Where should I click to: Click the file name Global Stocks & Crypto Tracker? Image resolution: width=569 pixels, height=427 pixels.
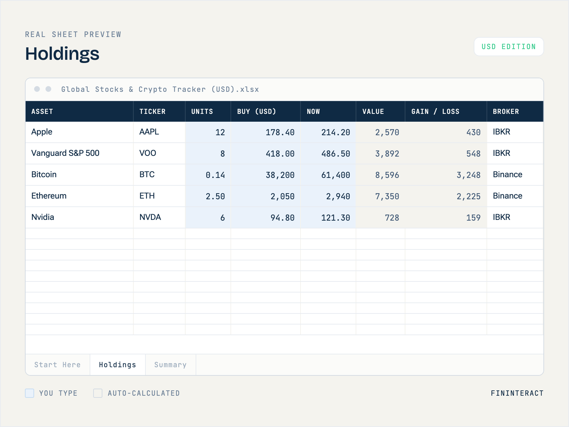pyautogui.click(x=160, y=89)
